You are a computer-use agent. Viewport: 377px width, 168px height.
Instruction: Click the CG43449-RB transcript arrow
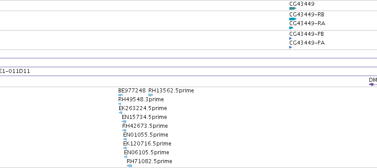(x=293, y=19)
